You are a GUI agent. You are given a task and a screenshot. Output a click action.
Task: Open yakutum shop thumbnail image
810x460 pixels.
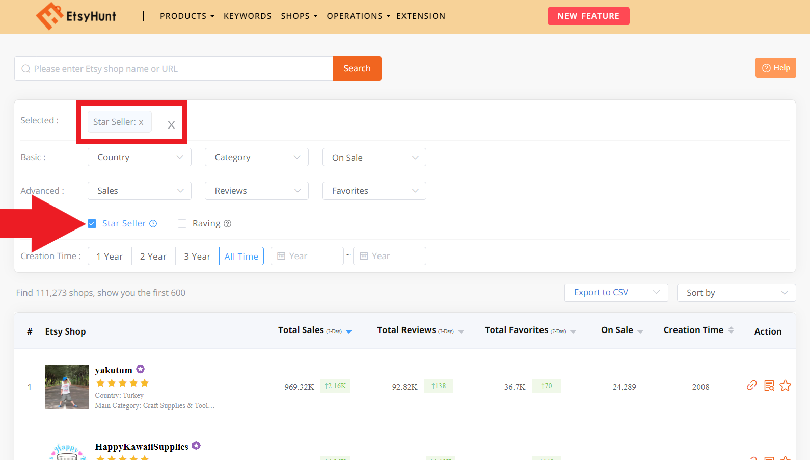point(67,387)
